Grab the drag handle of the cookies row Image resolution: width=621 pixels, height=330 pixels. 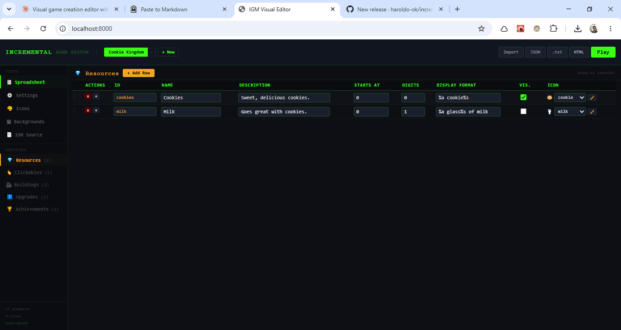(x=75, y=96)
